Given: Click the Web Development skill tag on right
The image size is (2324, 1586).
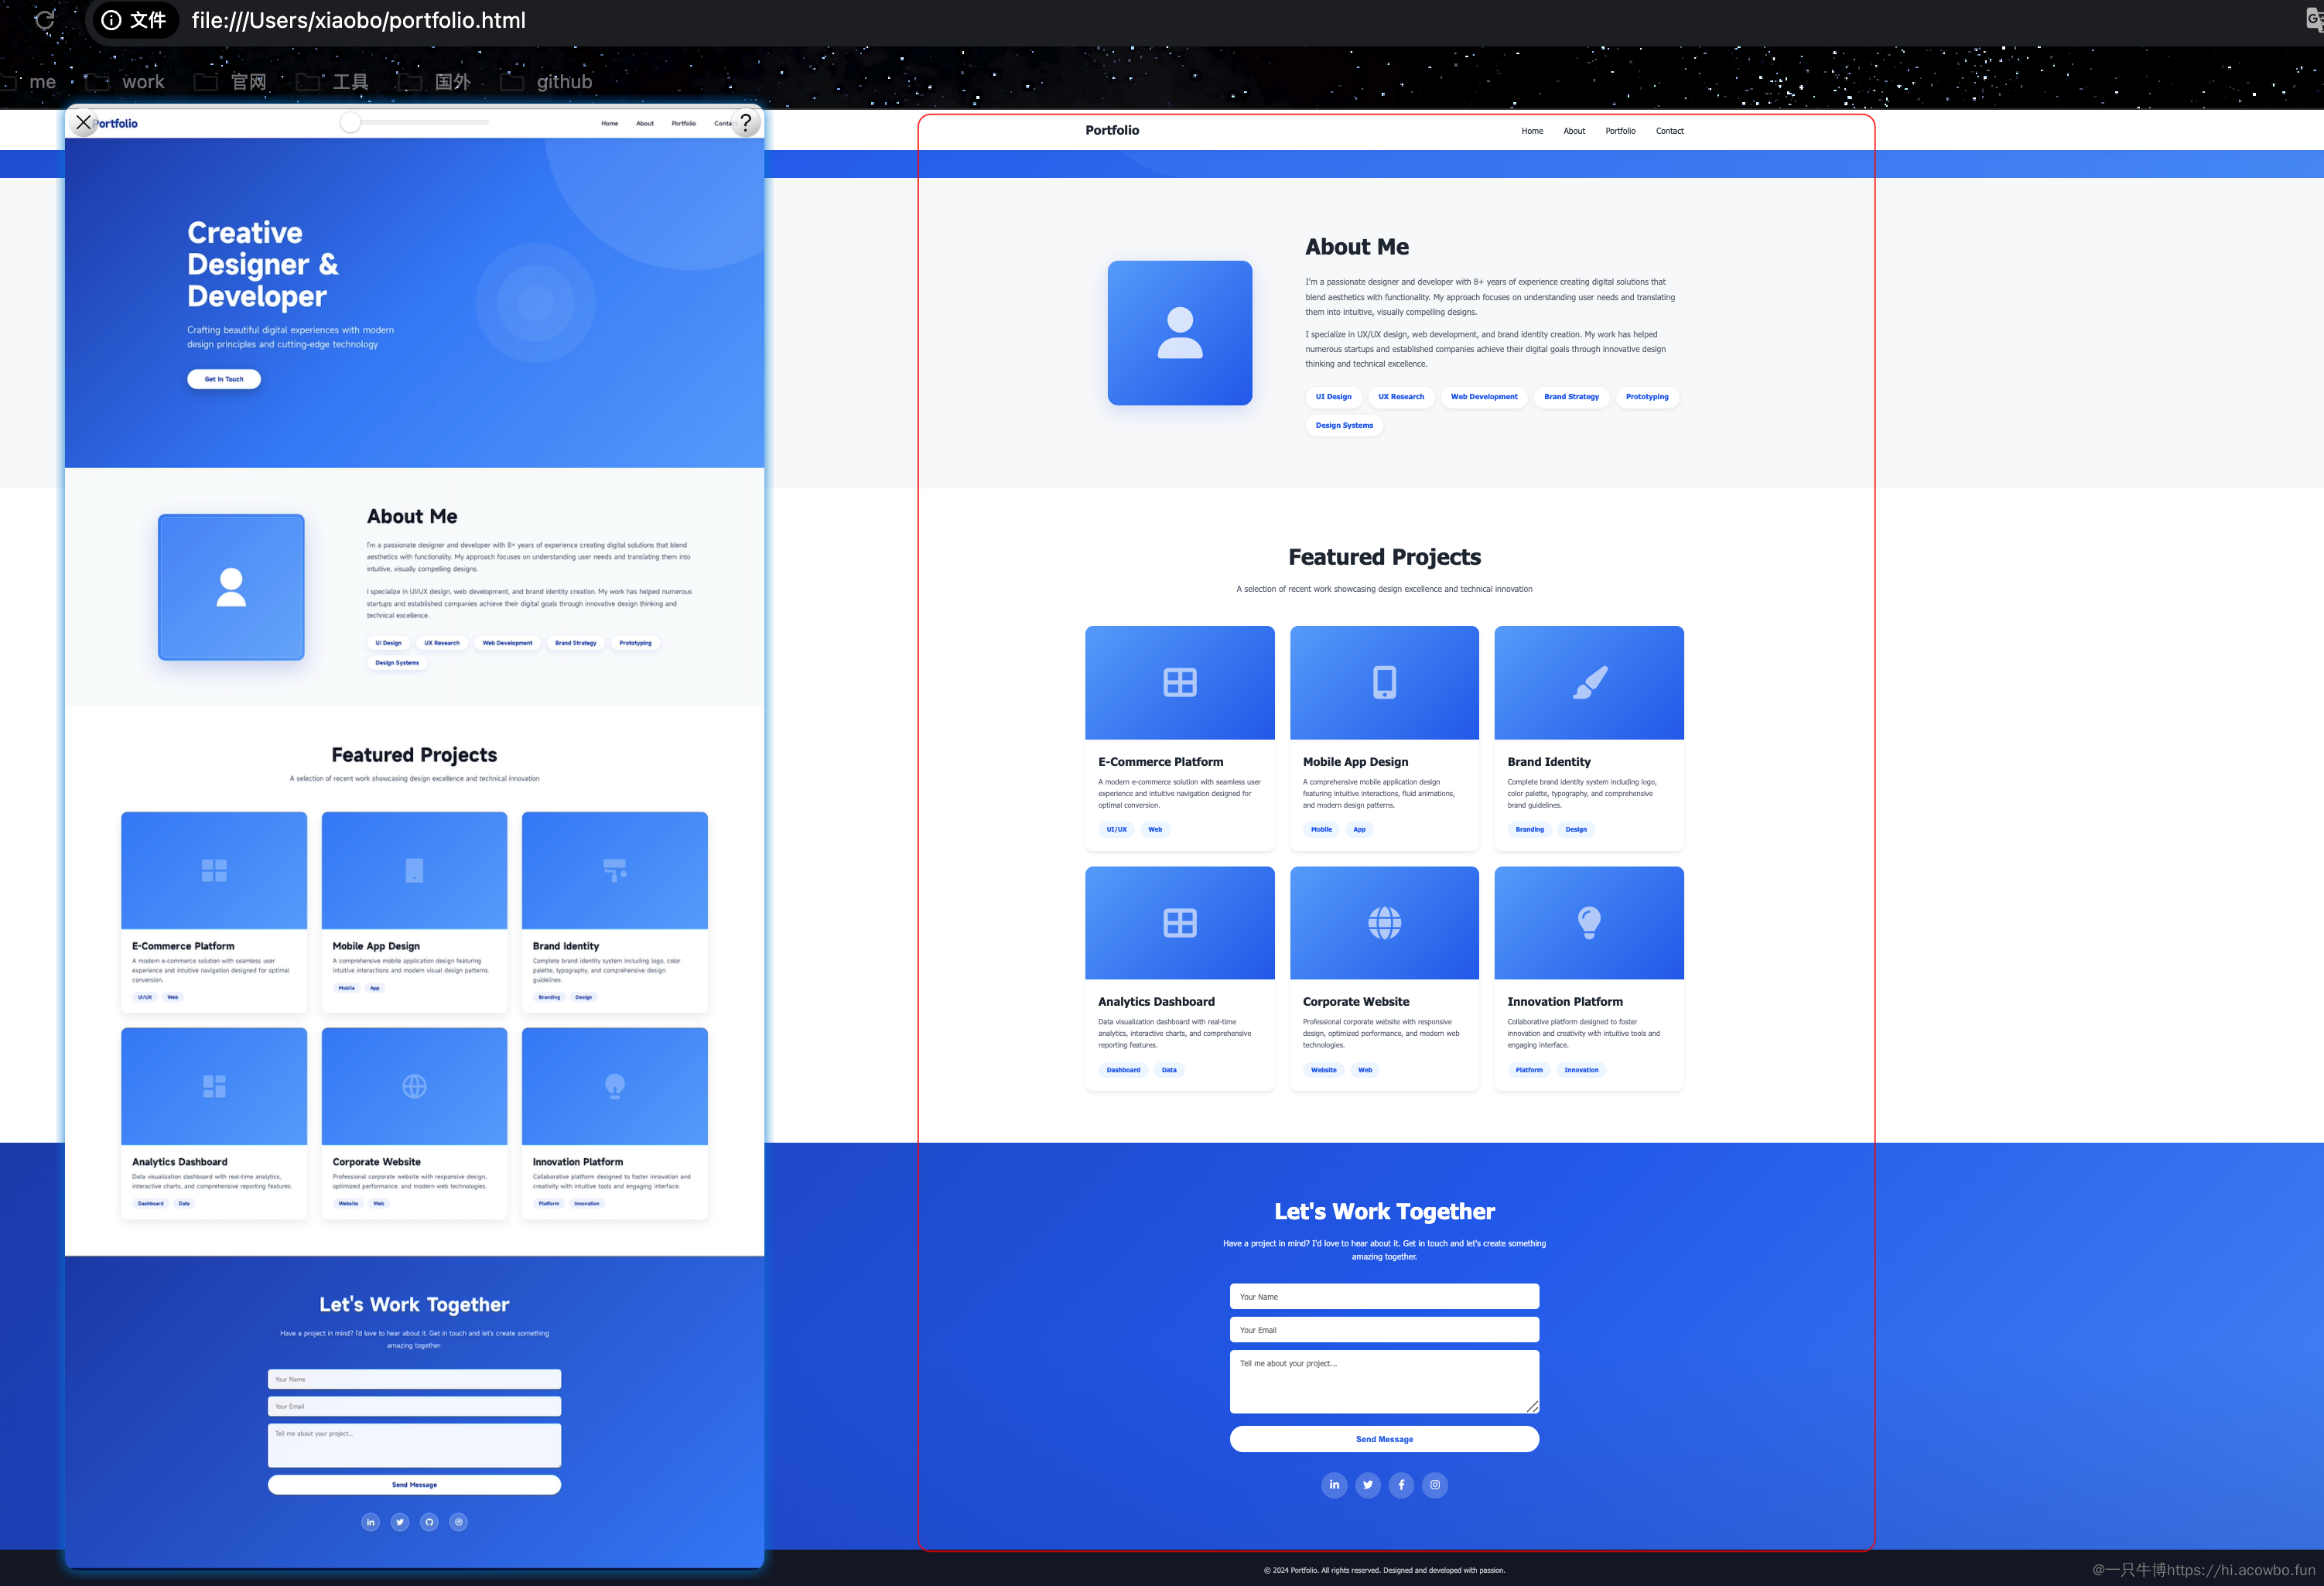Looking at the screenshot, I should point(1484,397).
